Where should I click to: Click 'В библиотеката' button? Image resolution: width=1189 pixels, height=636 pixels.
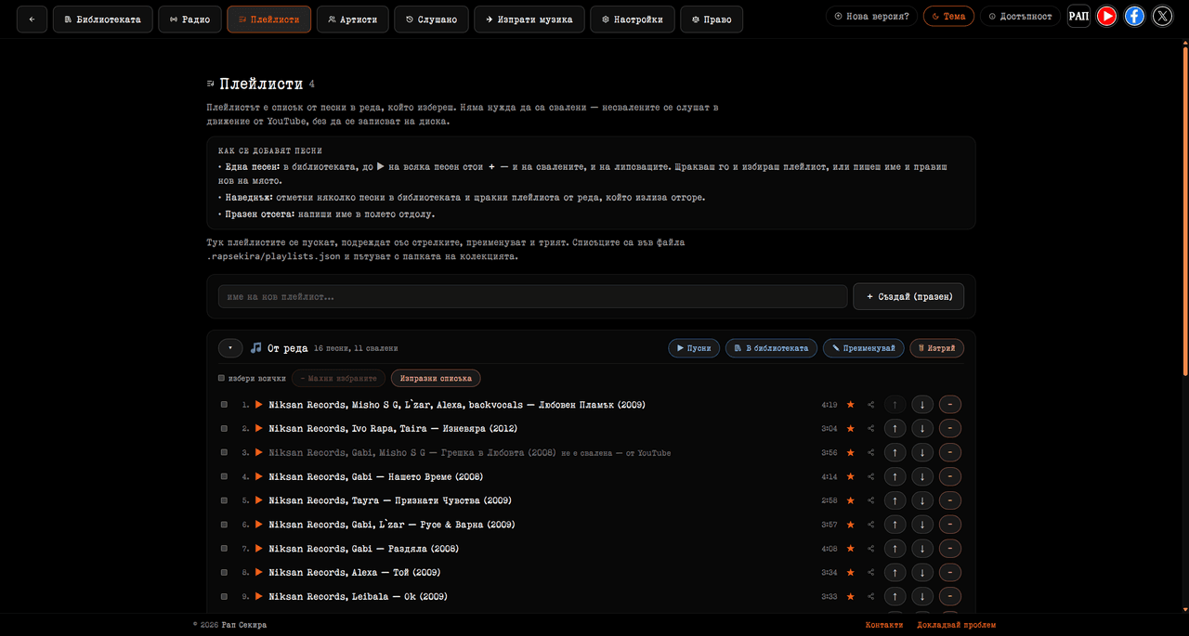[x=771, y=348]
